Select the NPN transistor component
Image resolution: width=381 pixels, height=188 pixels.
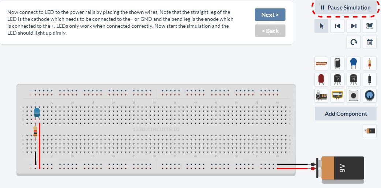pos(354,80)
